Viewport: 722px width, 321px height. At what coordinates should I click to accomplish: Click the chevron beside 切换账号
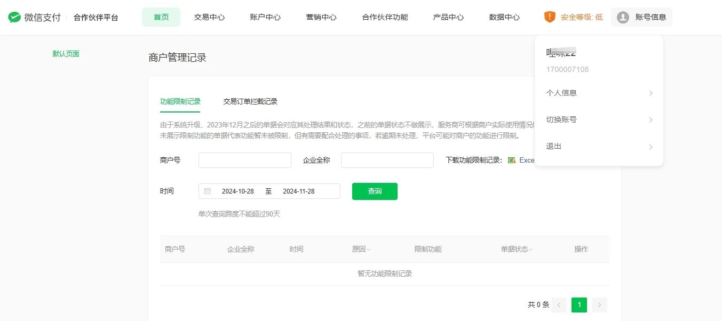(650, 120)
